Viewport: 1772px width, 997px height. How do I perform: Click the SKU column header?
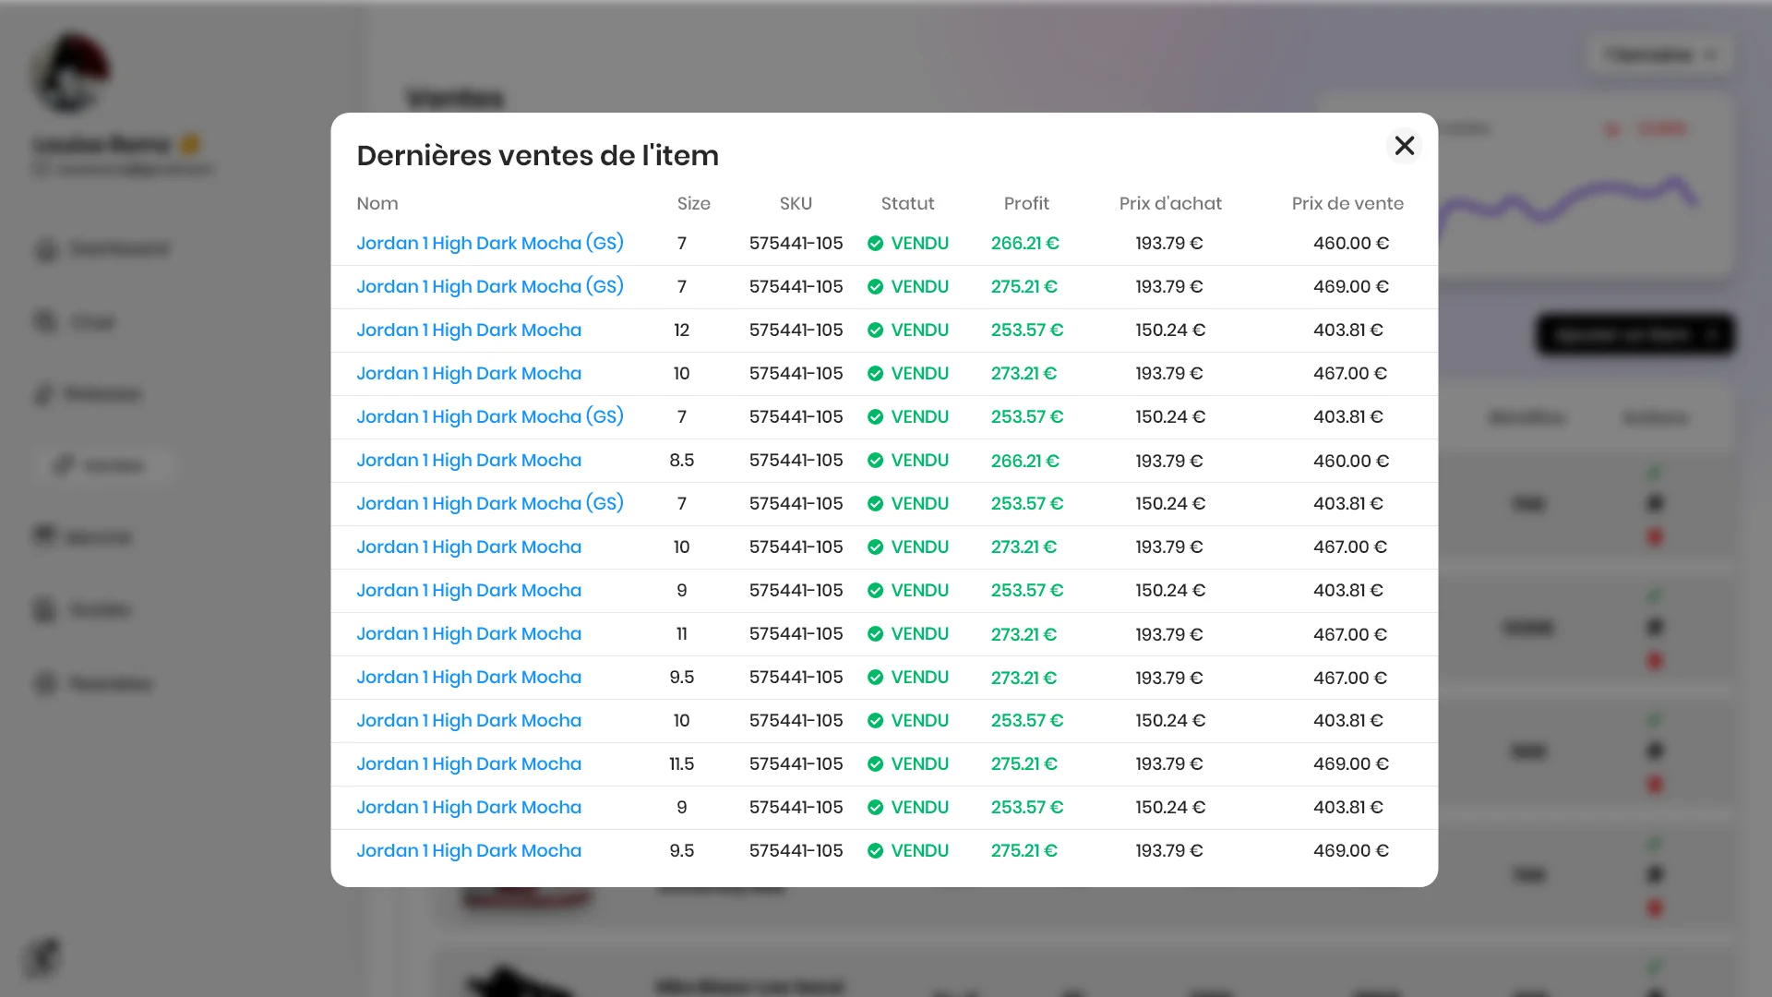796,204
